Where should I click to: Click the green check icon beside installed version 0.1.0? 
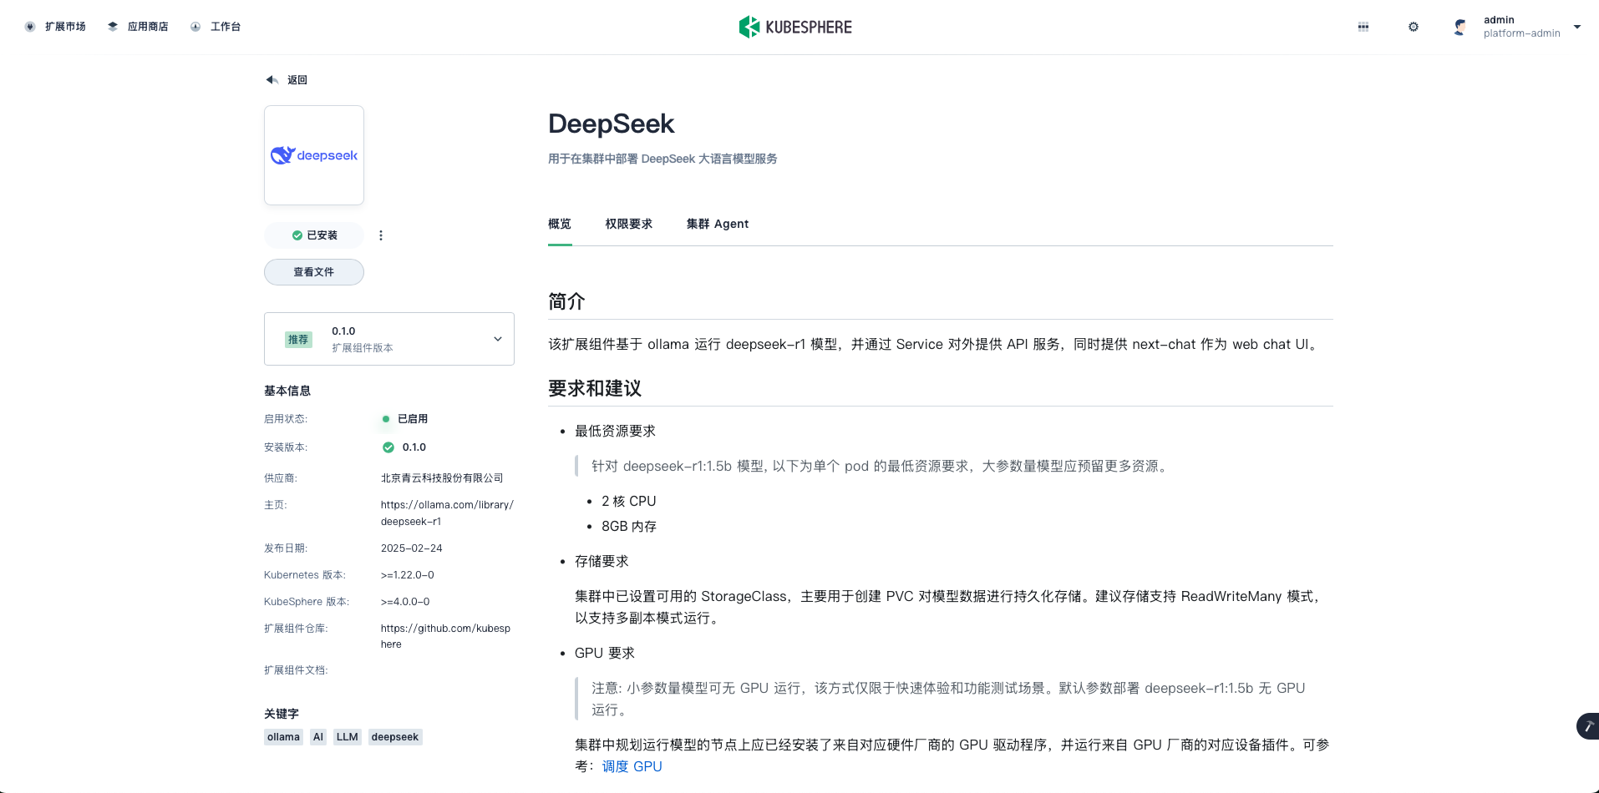[388, 447]
